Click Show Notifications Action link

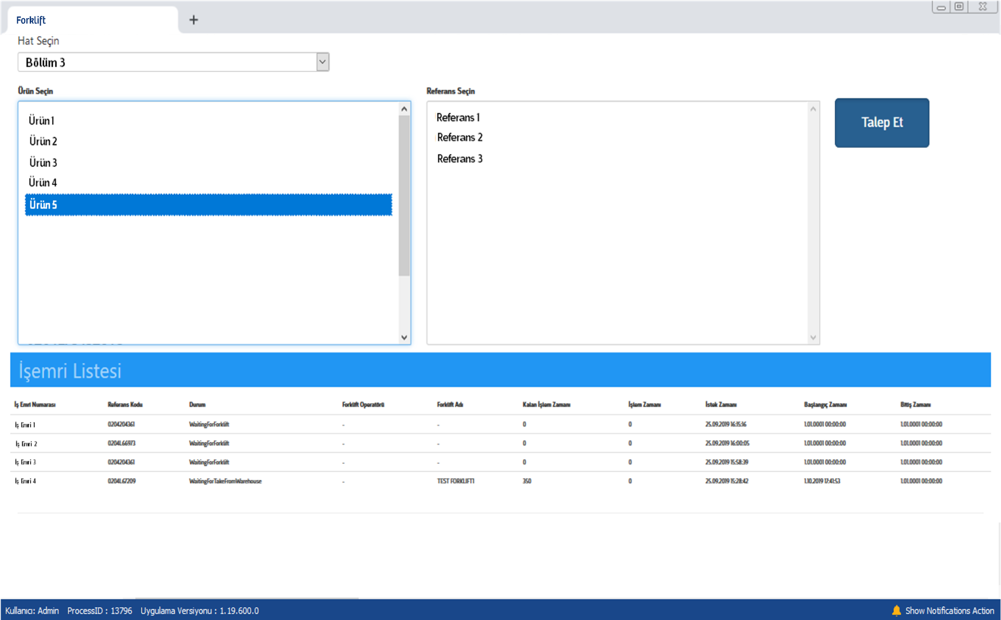(x=949, y=611)
